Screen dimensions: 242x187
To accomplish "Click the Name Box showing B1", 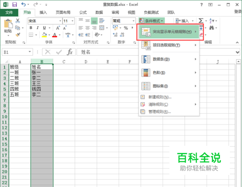I will pos(17,52).
